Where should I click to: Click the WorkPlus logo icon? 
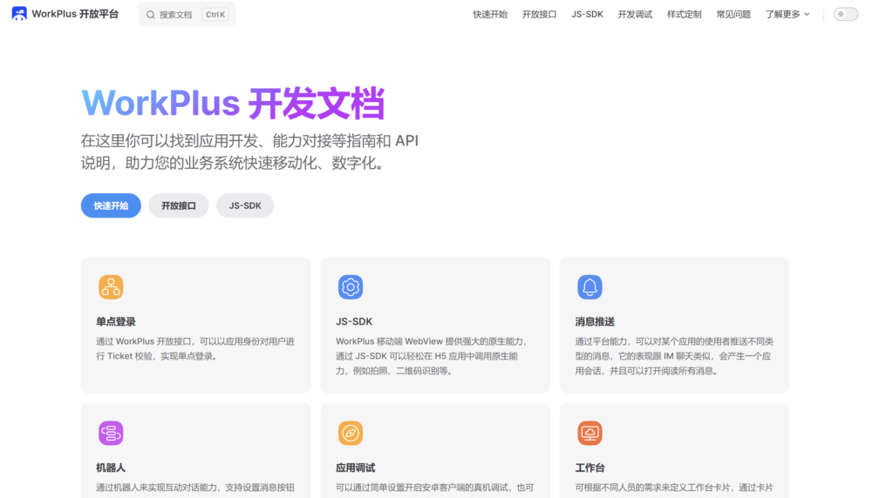pos(19,14)
